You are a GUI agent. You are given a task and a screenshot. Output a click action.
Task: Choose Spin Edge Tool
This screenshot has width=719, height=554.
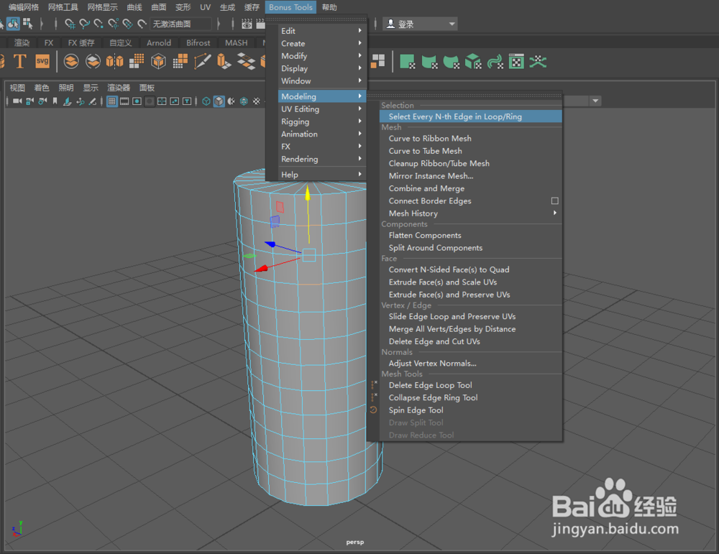(471, 410)
